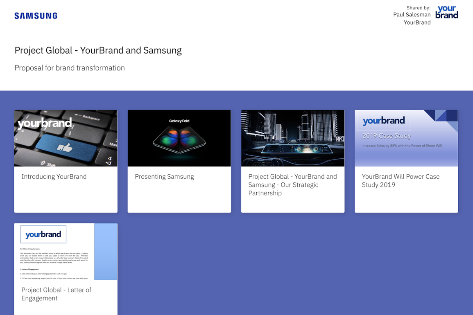
Task: Open the 2019 Case Study thumbnail
Action: [x=406, y=138]
